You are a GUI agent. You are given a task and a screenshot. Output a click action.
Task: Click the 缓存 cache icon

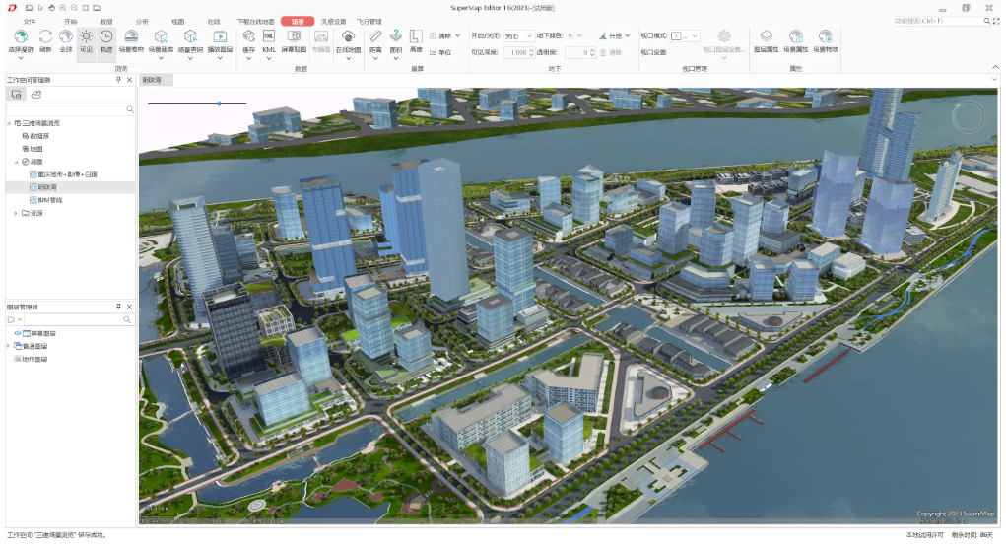pos(249,36)
